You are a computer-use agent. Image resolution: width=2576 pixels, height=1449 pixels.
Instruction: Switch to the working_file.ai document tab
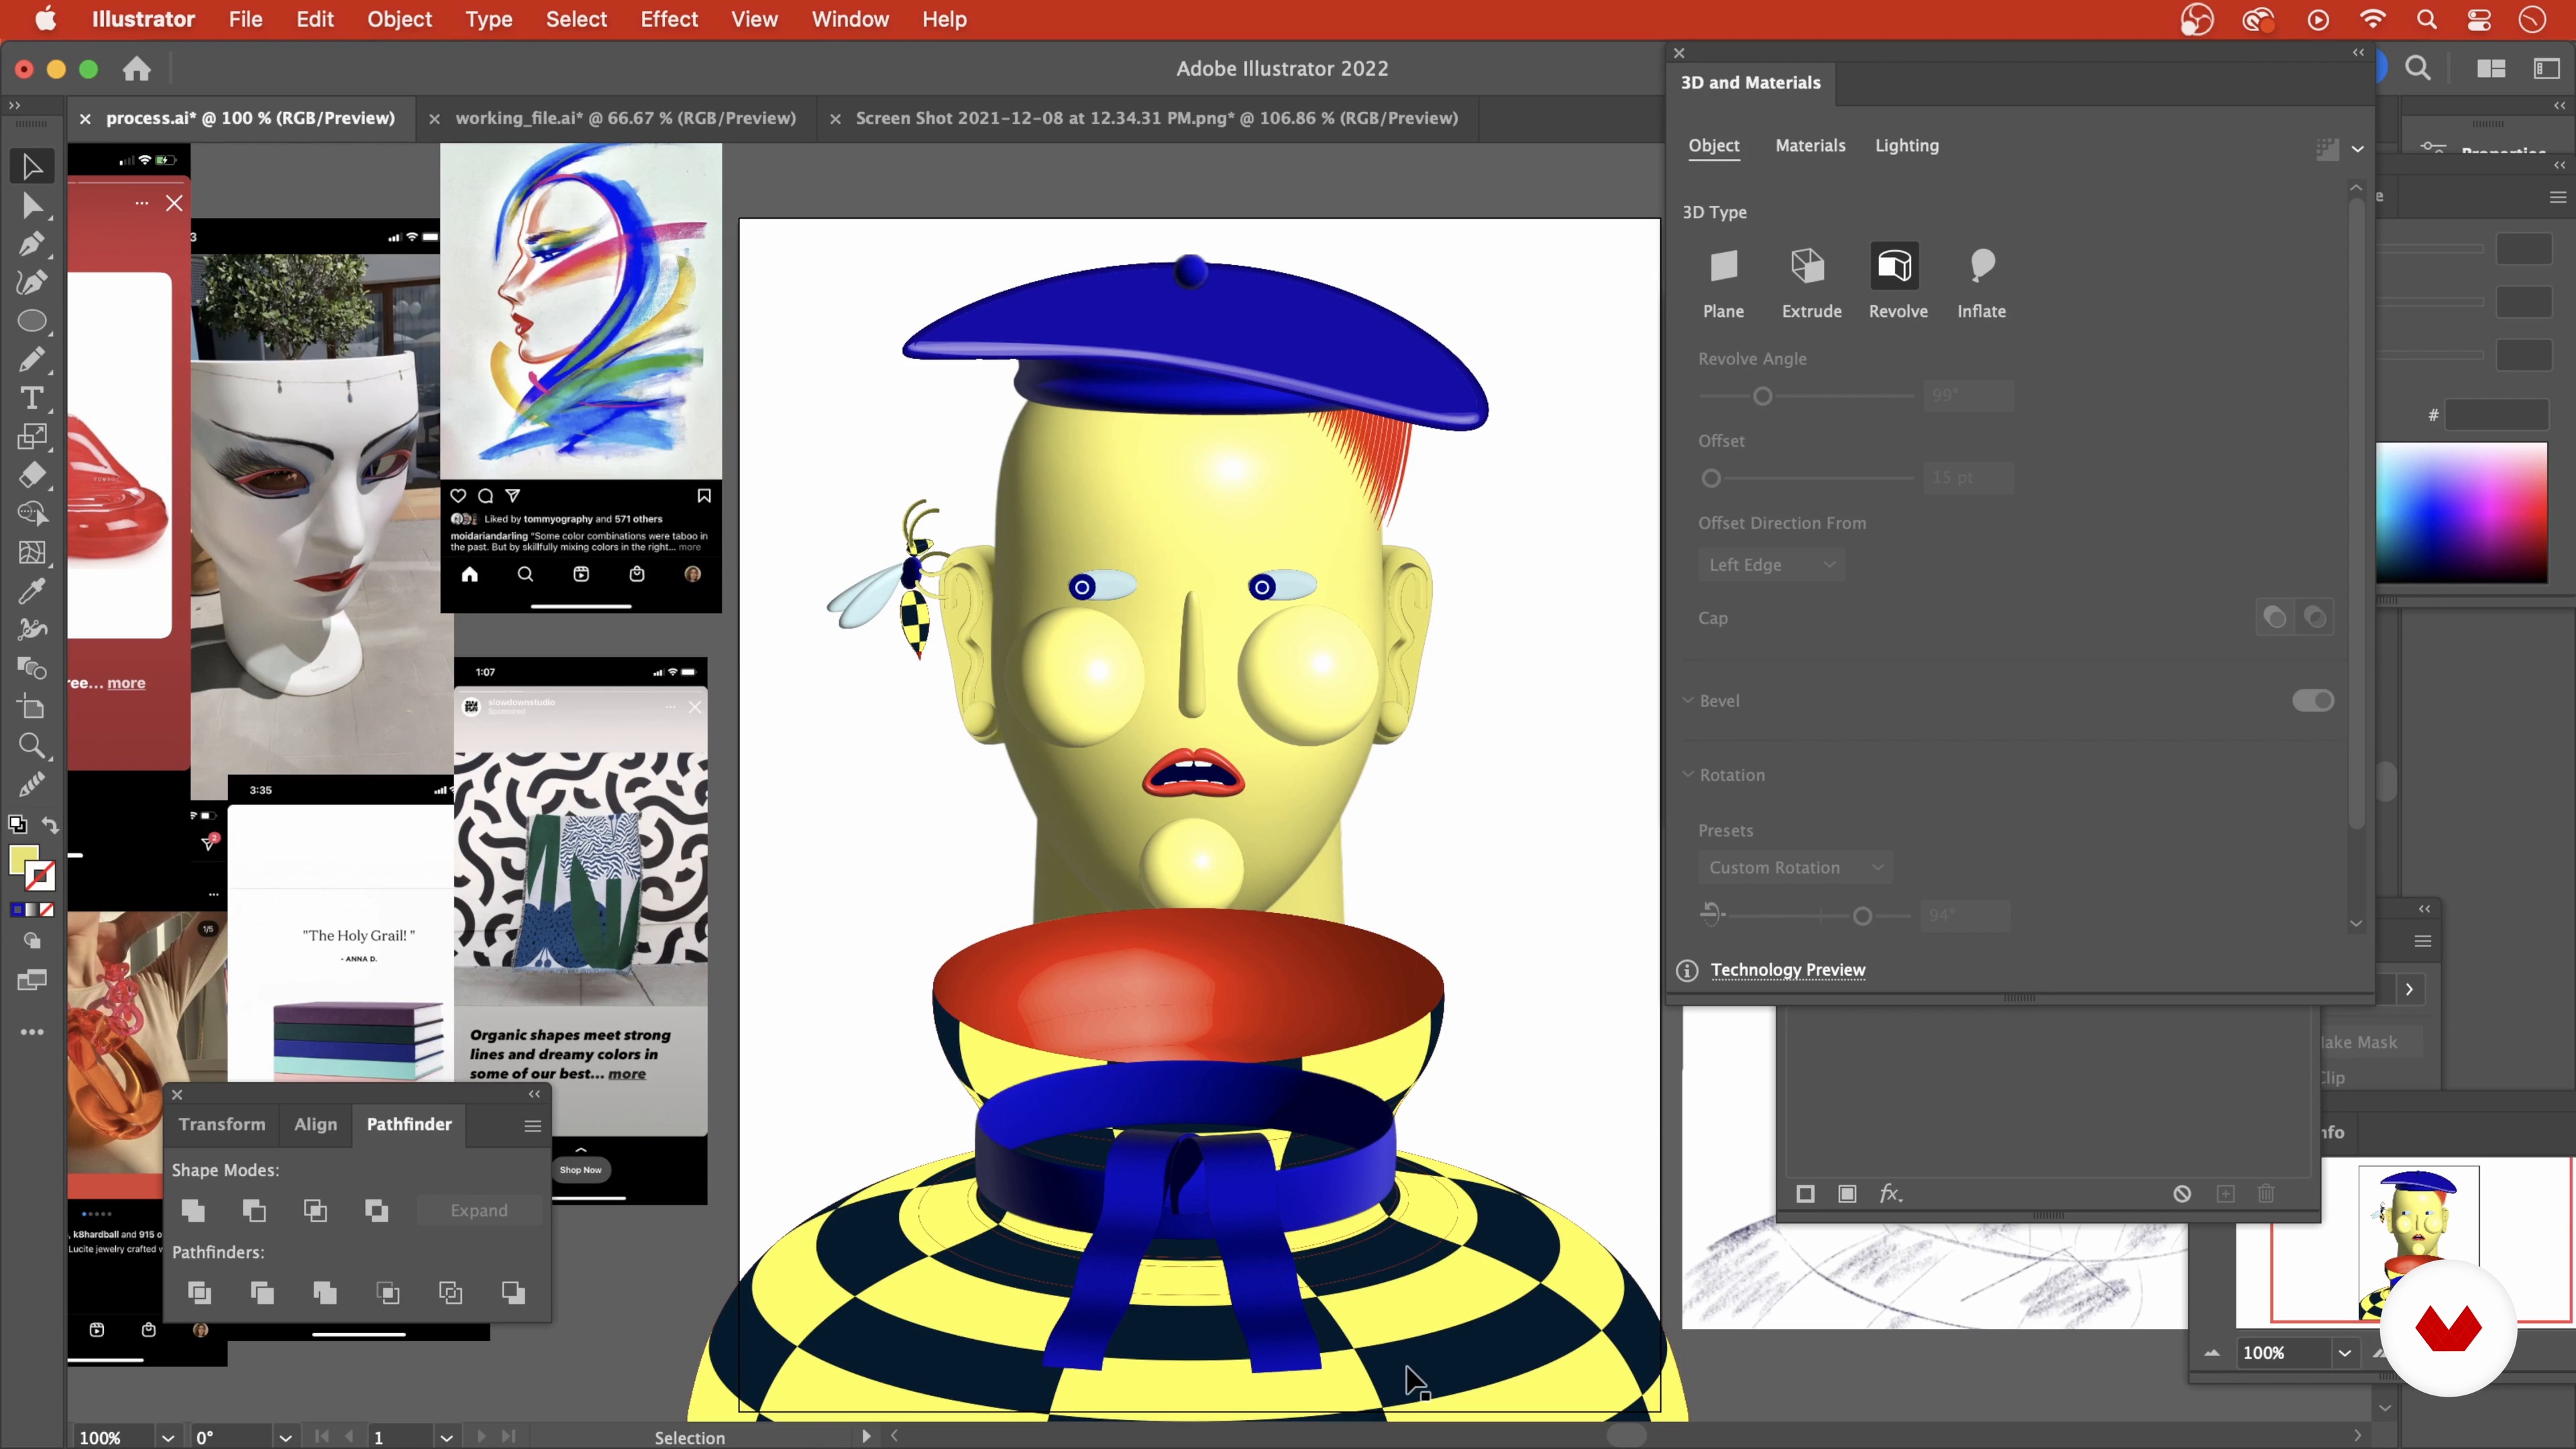click(x=625, y=118)
